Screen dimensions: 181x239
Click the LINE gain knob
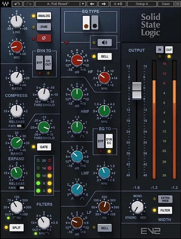coord(17,21)
